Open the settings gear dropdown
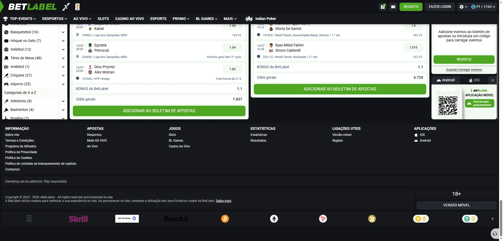The width and height of the screenshot is (503, 241). 463,7
